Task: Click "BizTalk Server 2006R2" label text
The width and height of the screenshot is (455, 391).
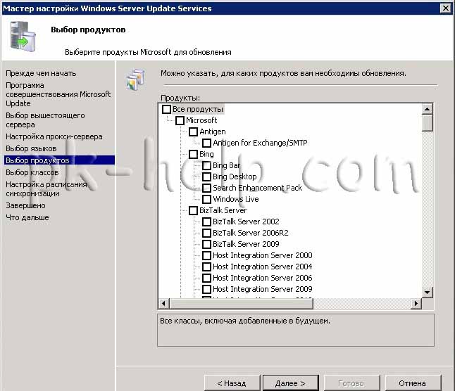Action: click(x=251, y=233)
